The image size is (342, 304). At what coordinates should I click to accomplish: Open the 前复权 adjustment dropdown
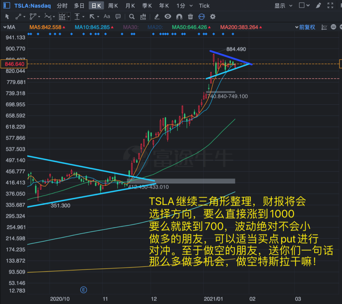[305, 27]
